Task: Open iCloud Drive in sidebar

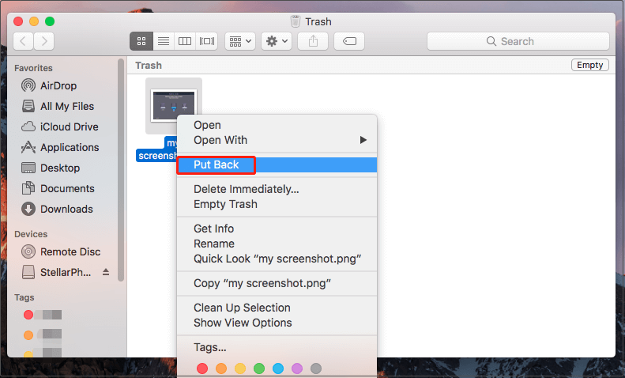Action: pyautogui.click(x=60, y=127)
